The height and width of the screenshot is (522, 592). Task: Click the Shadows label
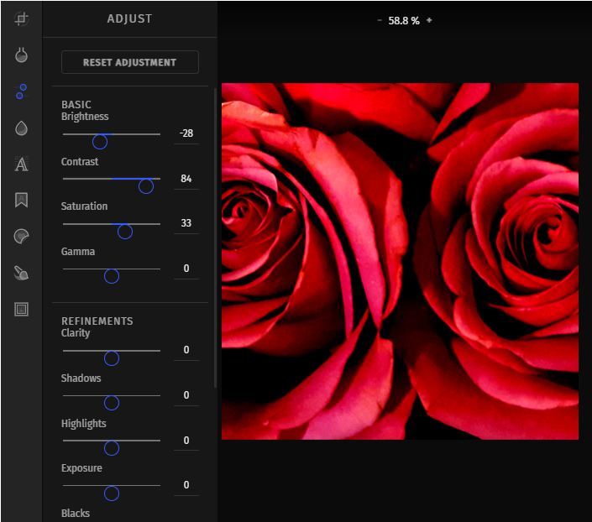tap(81, 378)
